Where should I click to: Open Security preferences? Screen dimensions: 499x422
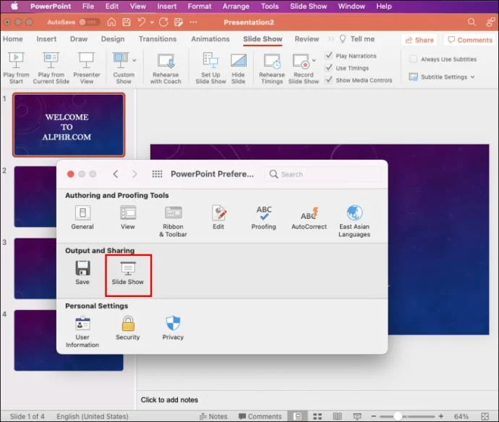(x=128, y=328)
